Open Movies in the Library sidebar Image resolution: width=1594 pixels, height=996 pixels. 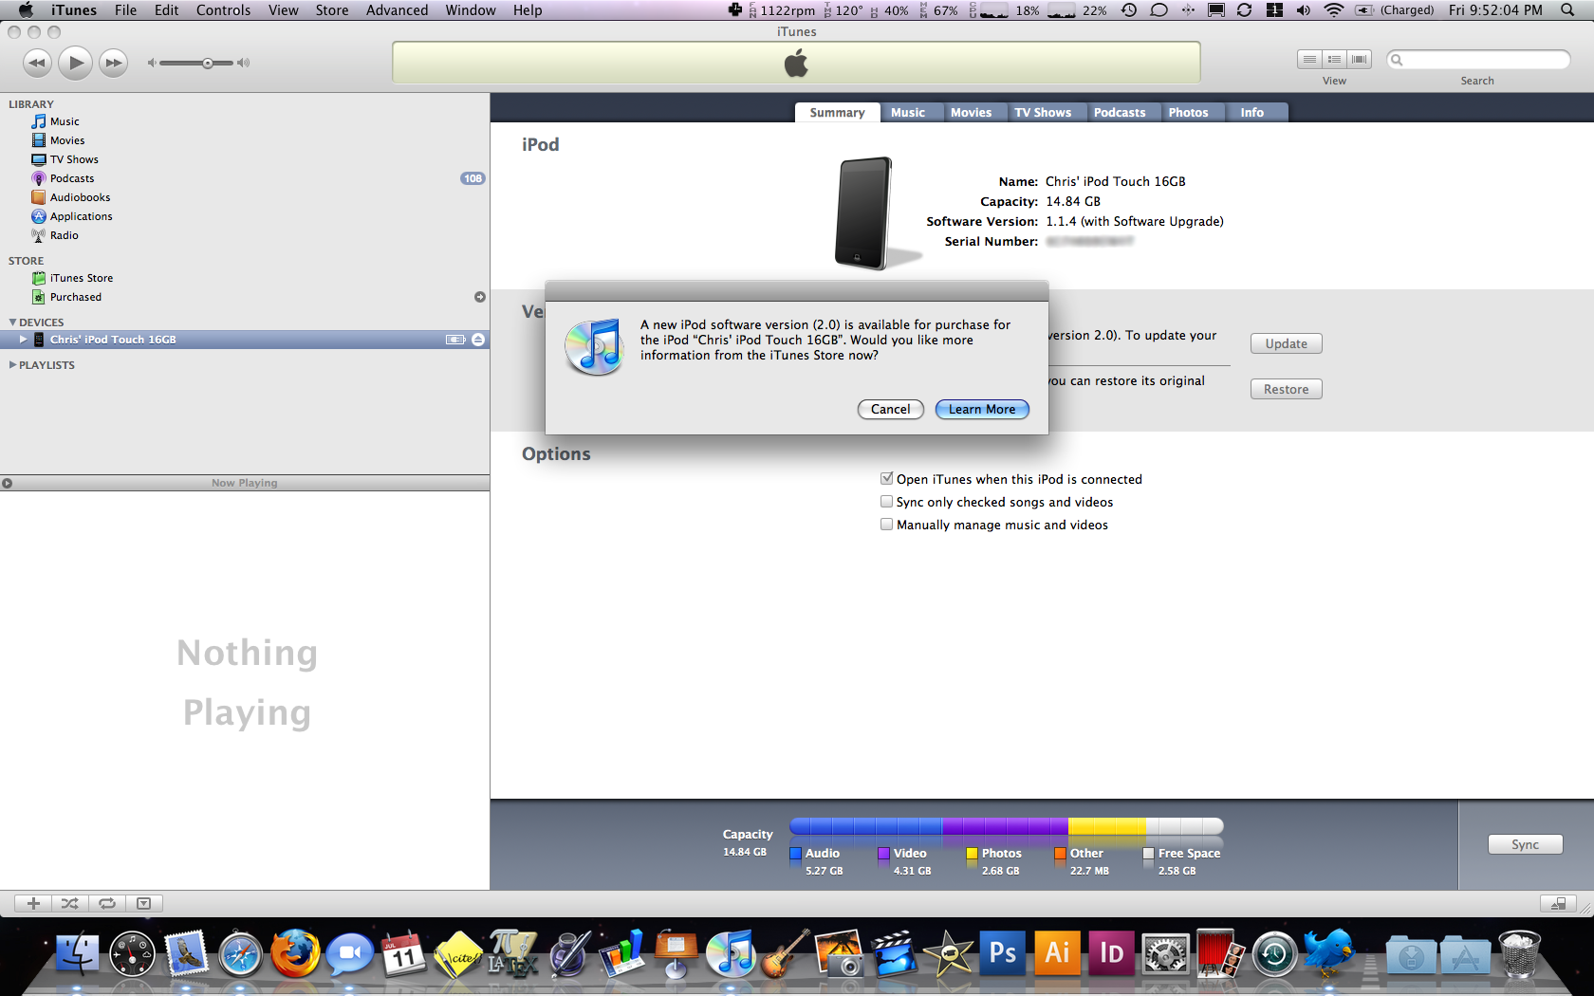(66, 140)
